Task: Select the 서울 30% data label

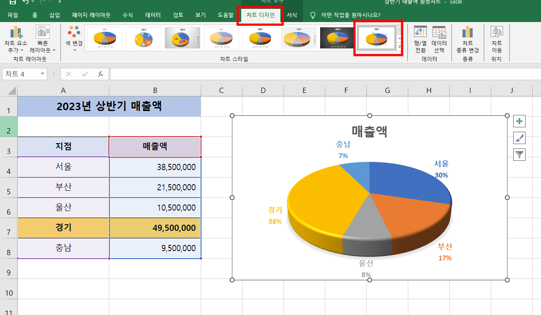Action: point(441,169)
